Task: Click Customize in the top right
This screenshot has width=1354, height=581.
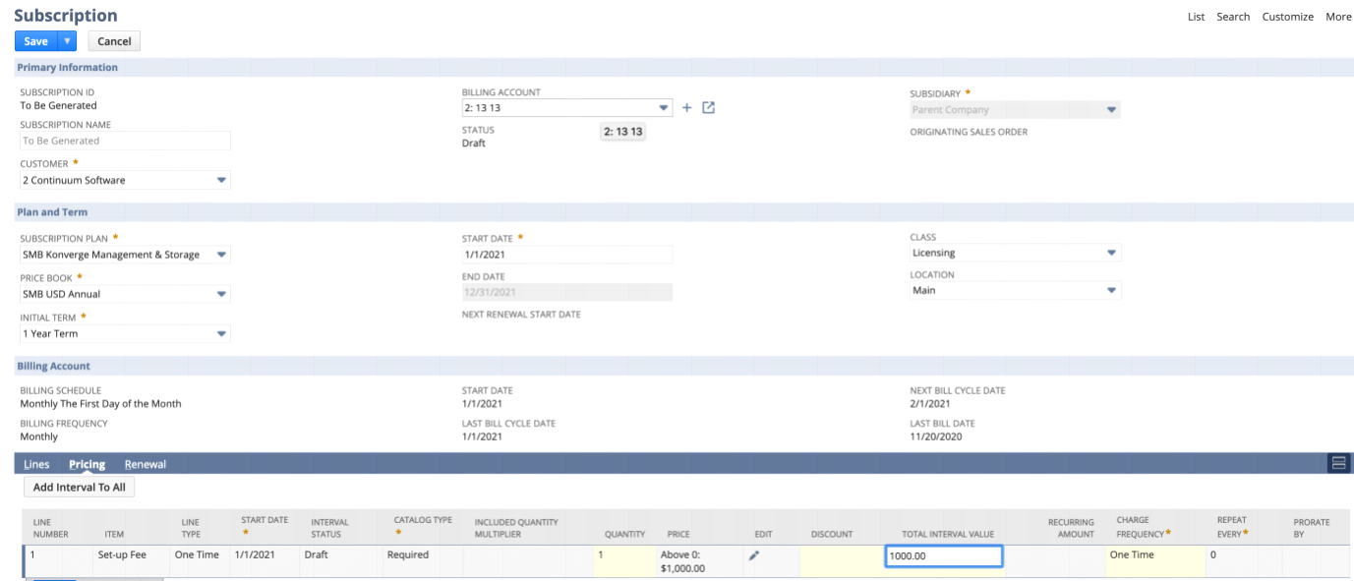Action: pos(1287,17)
